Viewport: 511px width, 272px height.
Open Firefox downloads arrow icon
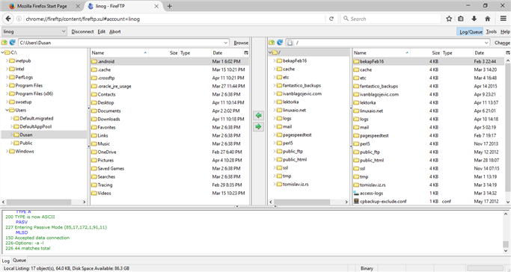pos(474,19)
